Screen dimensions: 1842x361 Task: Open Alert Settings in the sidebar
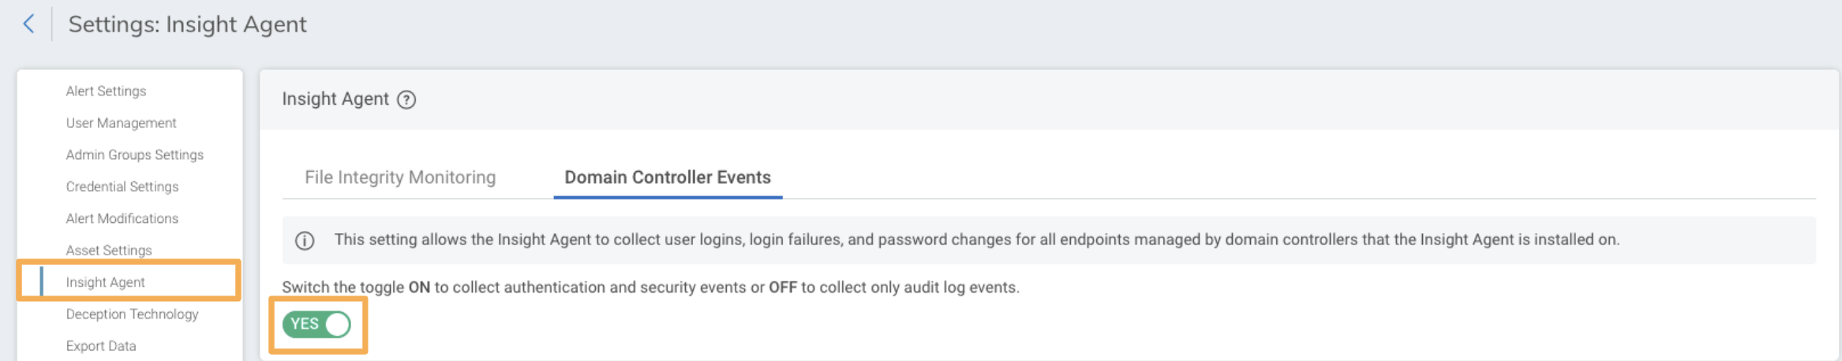pyautogui.click(x=106, y=91)
